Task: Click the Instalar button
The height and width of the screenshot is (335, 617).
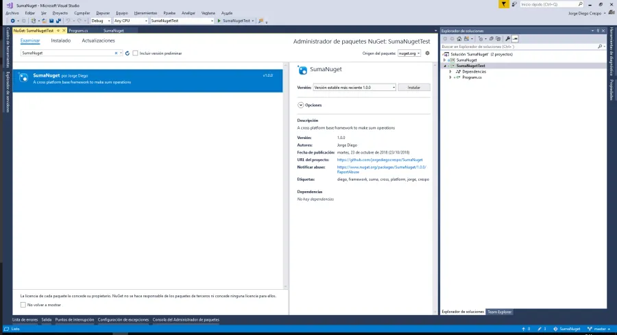Action: click(413, 87)
